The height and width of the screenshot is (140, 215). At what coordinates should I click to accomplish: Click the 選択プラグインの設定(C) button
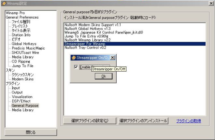click(90, 121)
